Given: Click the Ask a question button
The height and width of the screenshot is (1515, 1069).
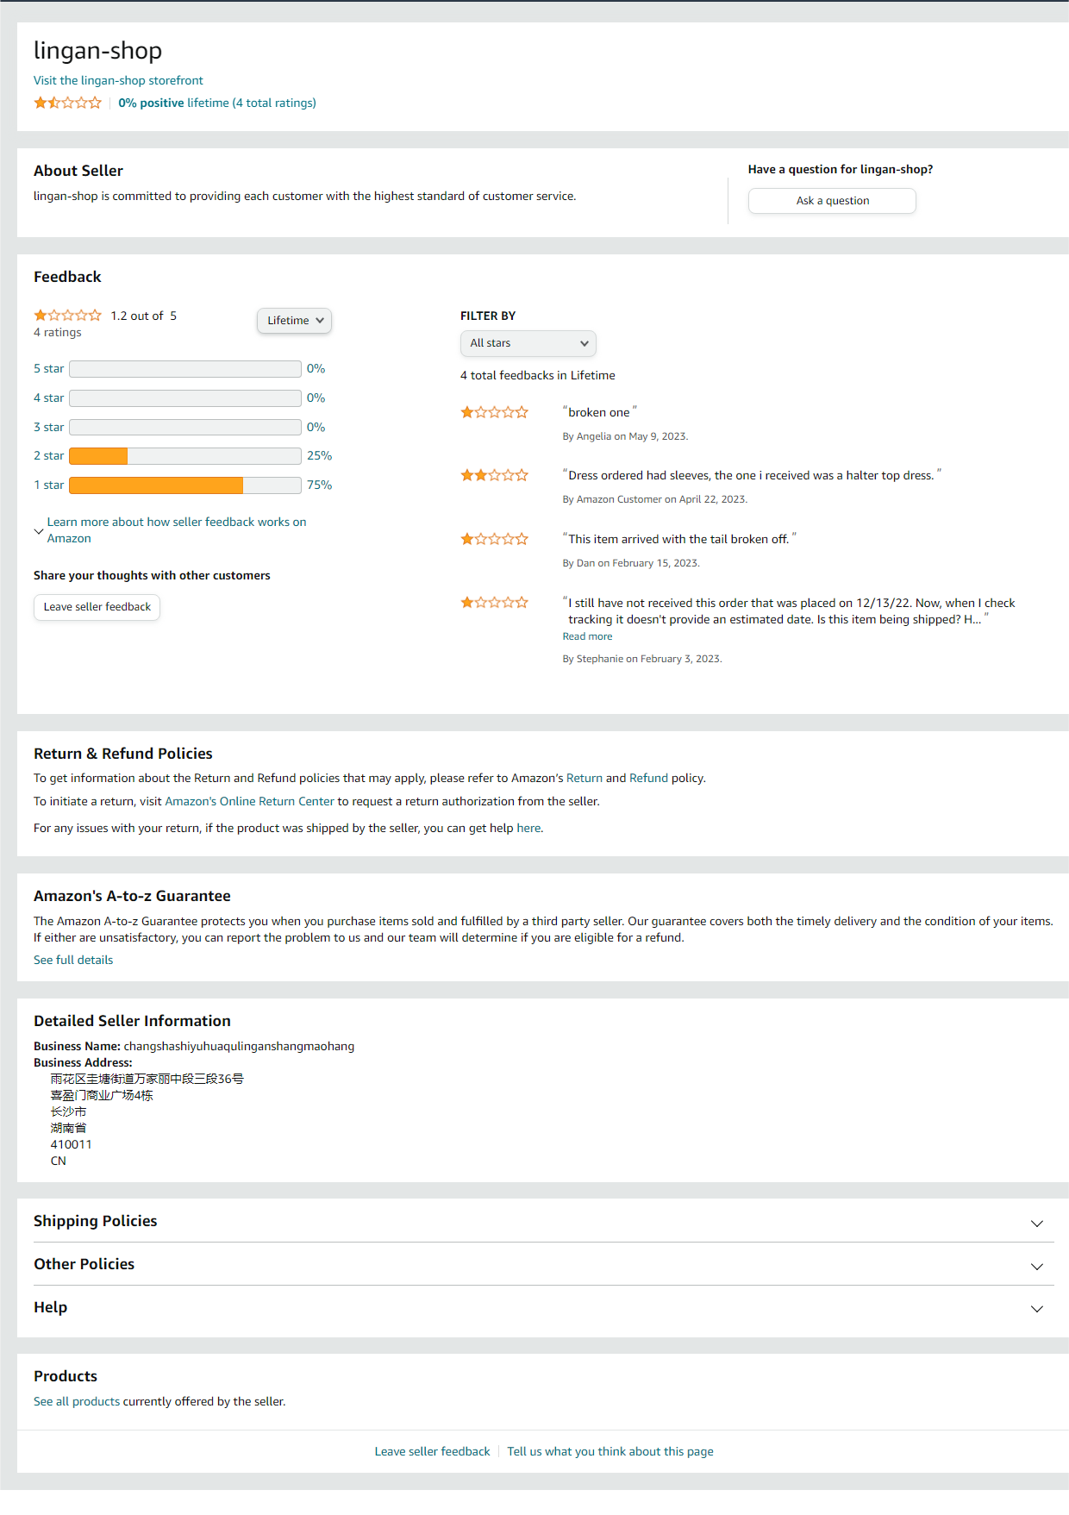Looking at the screenshot, I should click(x=832, y=201).
